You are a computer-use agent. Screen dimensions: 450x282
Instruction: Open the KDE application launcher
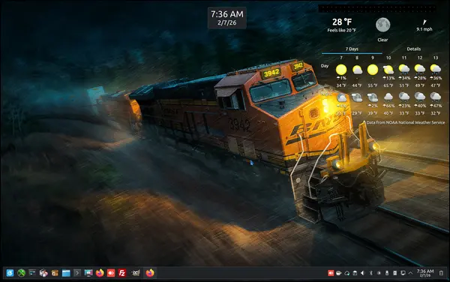click(x=10, y=273)
